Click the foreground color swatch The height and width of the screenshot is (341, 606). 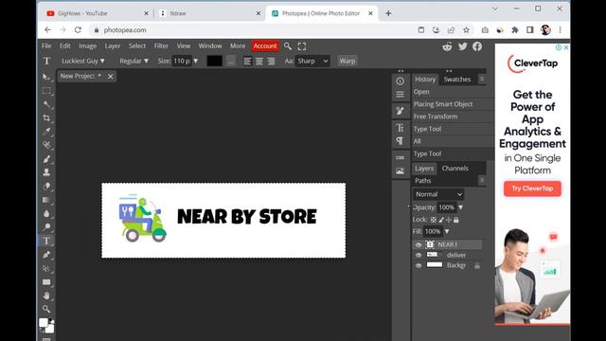(x=44, y=322)
